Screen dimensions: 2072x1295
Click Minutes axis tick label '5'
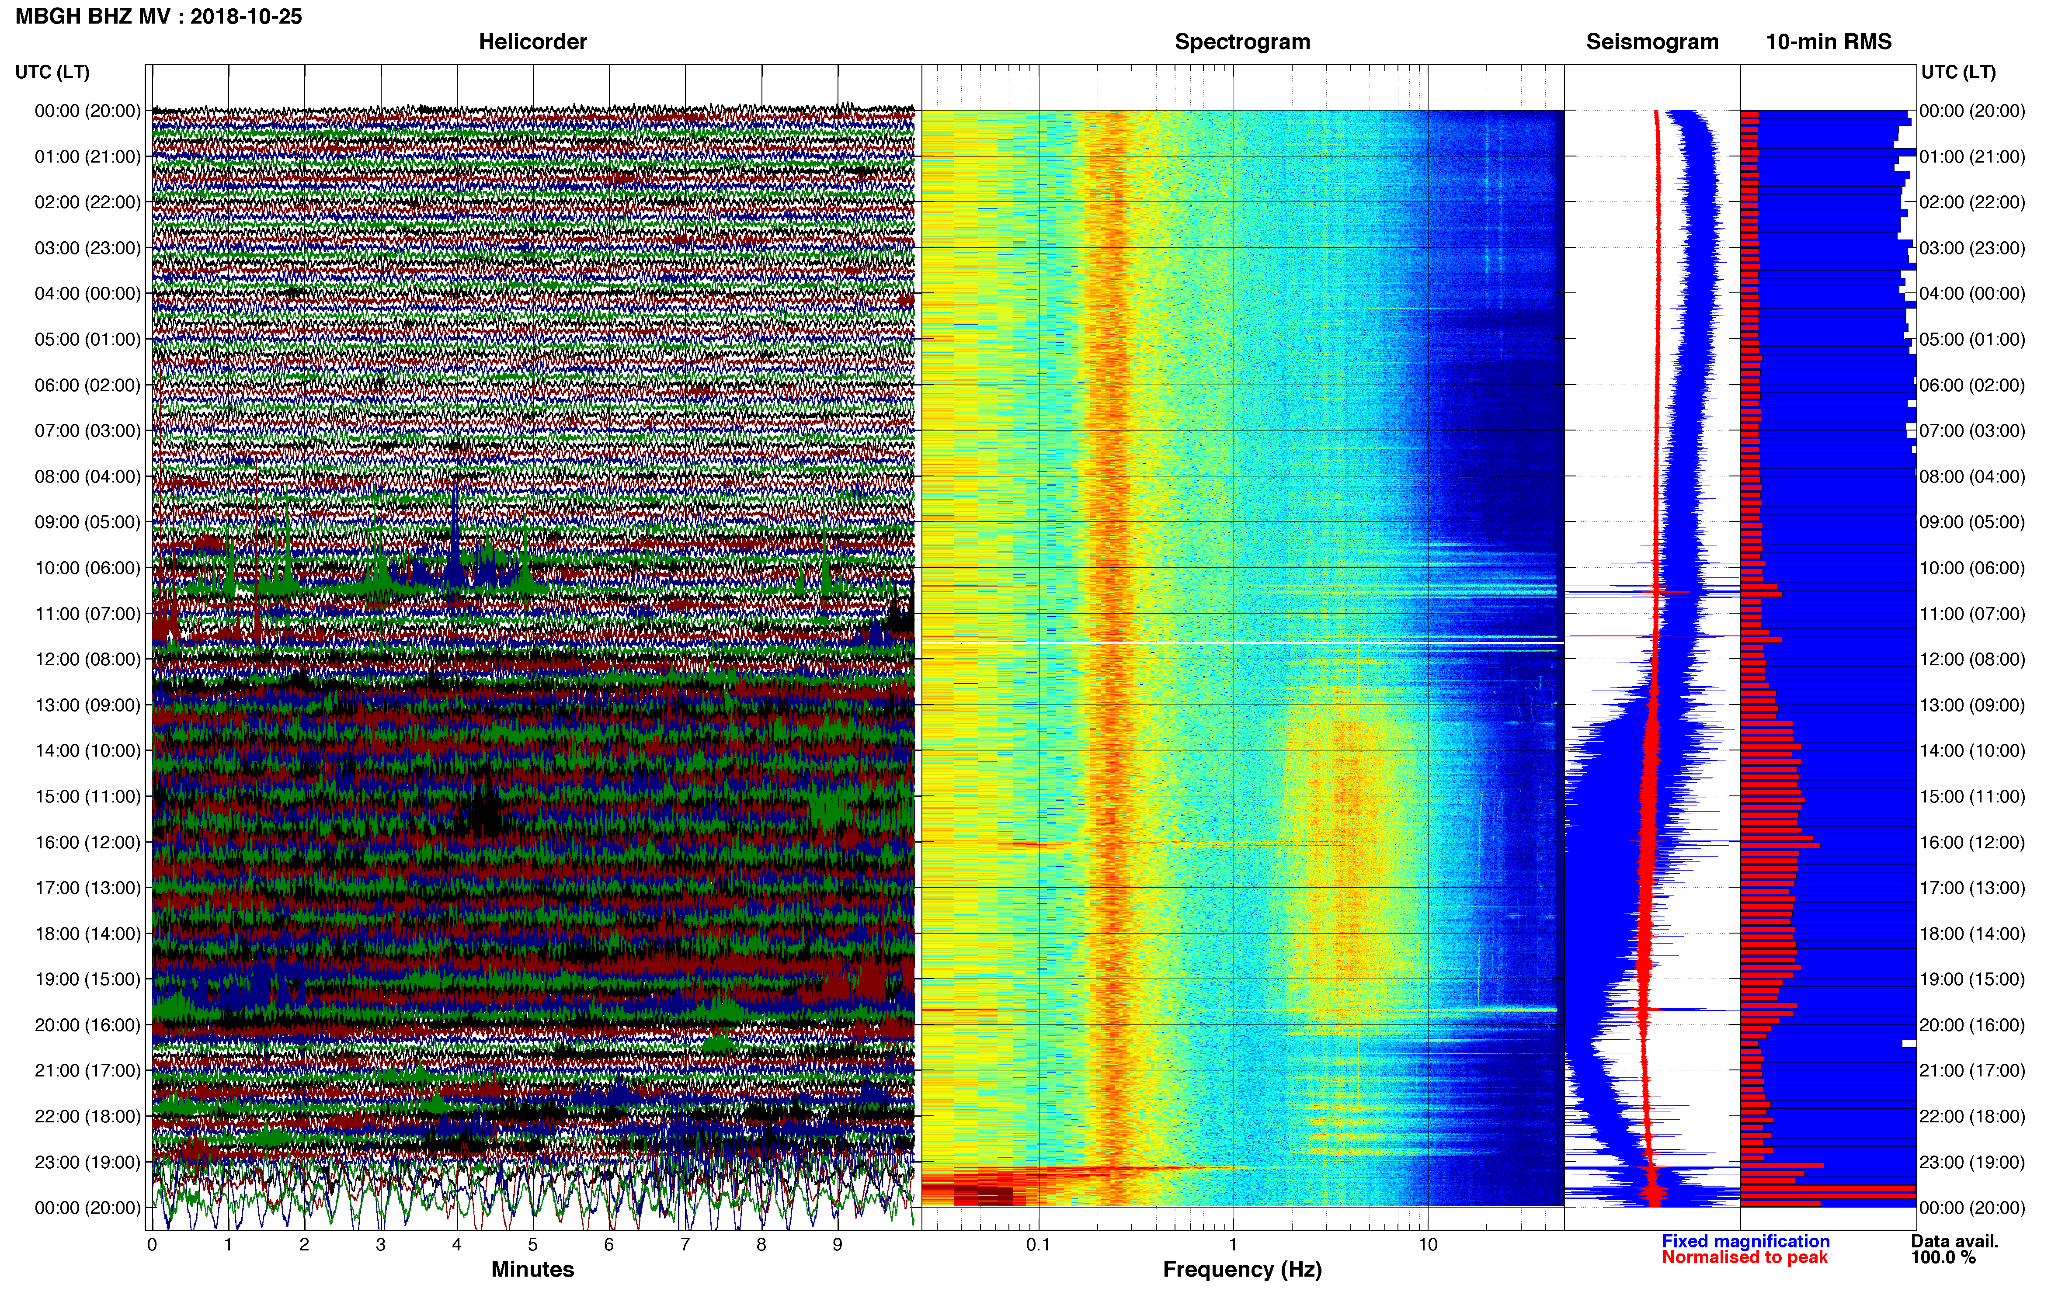point(533,1244)
